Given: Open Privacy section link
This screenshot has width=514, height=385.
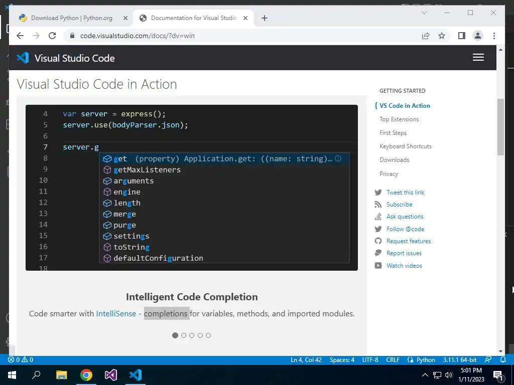Looking at the screenshot, I should 389,174.
